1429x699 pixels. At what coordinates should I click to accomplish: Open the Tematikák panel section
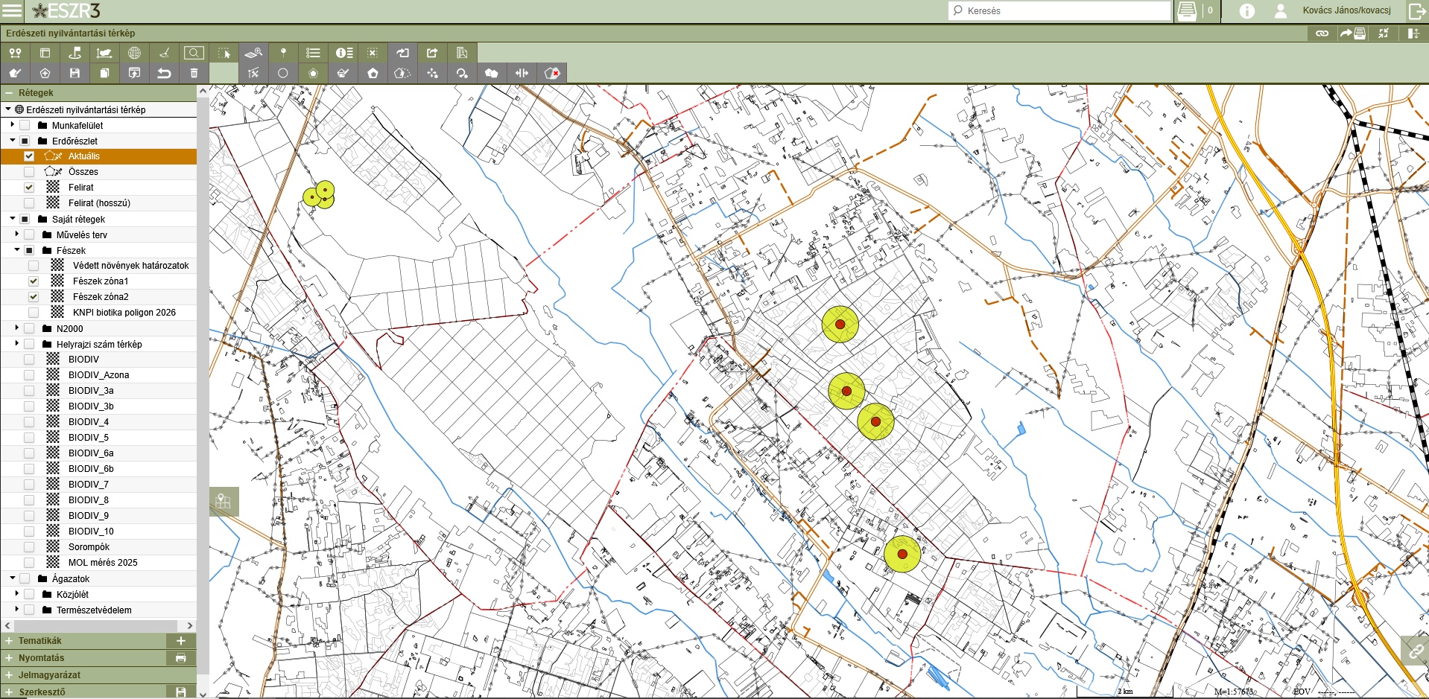click(x=83, y=641)
